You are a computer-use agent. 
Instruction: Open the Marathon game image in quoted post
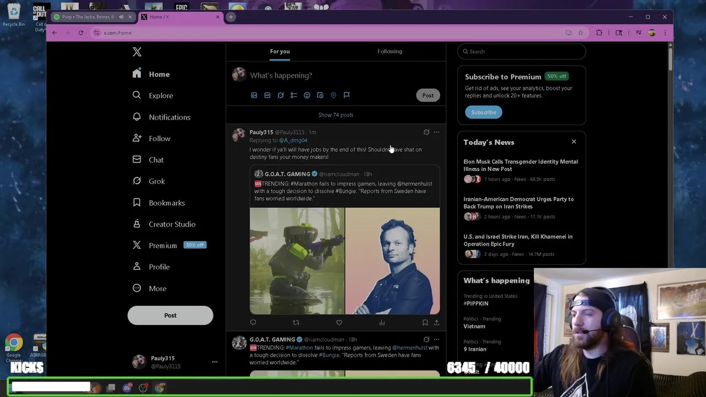point(297,261)
